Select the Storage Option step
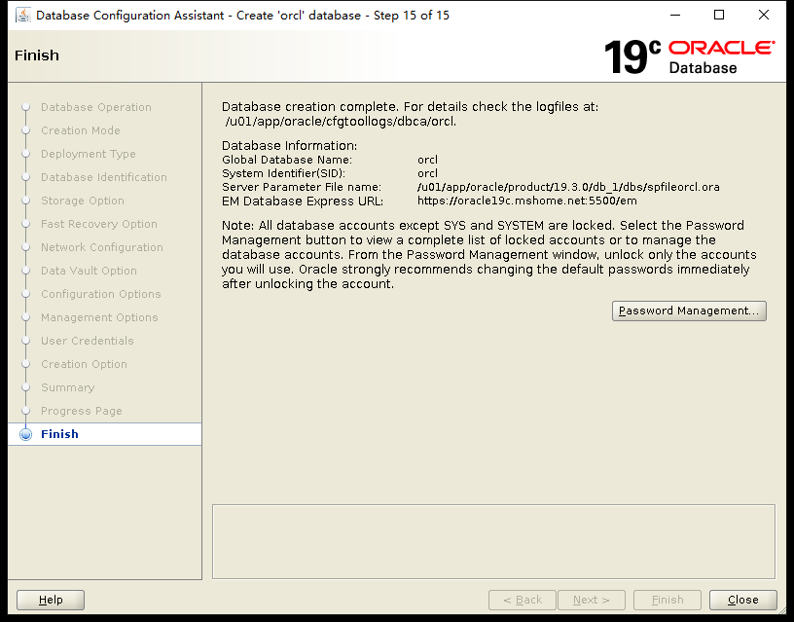 click(83, 201)
